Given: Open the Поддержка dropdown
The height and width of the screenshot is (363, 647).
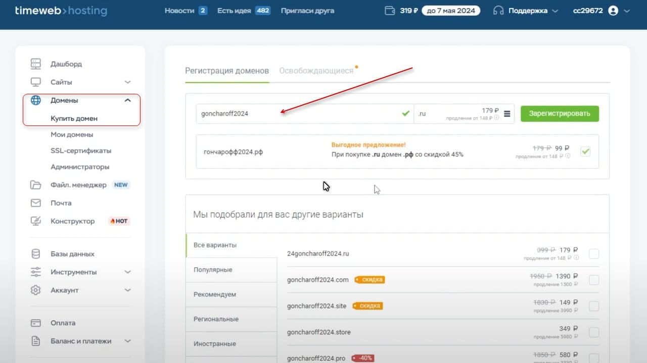Looking at the screenshot, I should coord(526,11).
